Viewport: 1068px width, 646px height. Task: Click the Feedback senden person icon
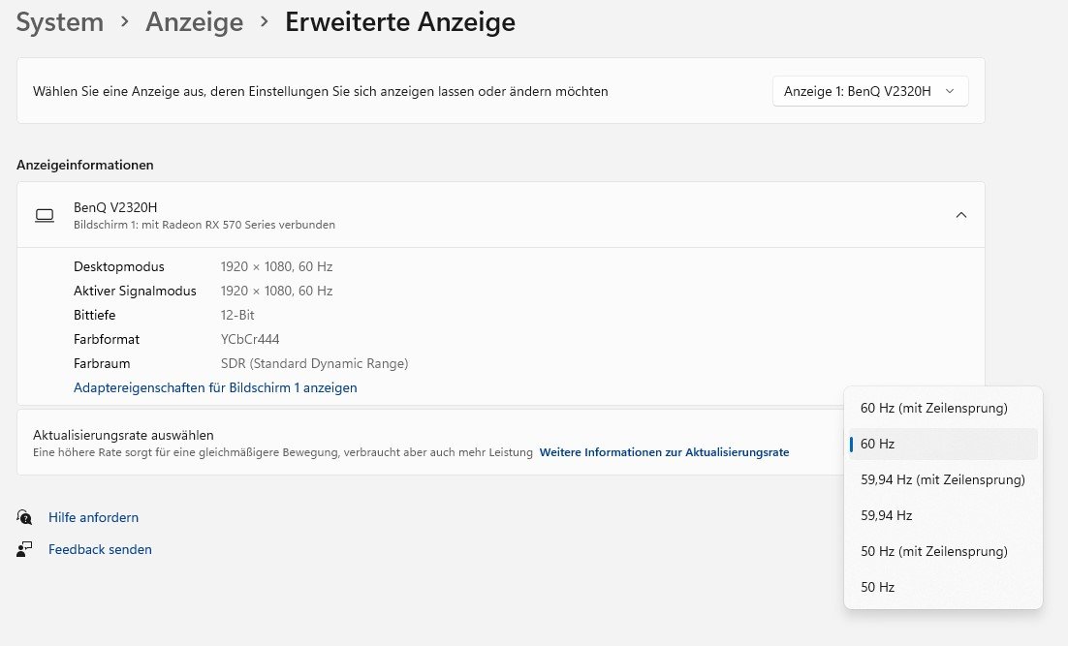click(24, 549)
